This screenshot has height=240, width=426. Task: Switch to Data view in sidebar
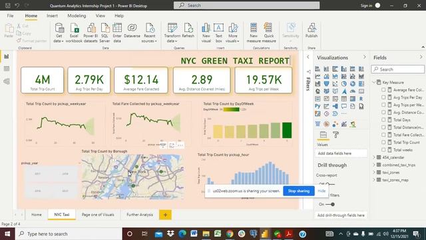pos(7,69)
